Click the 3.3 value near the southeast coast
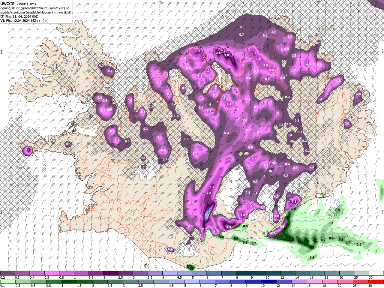Screen dimensions: 384x288 click(294, 202)
